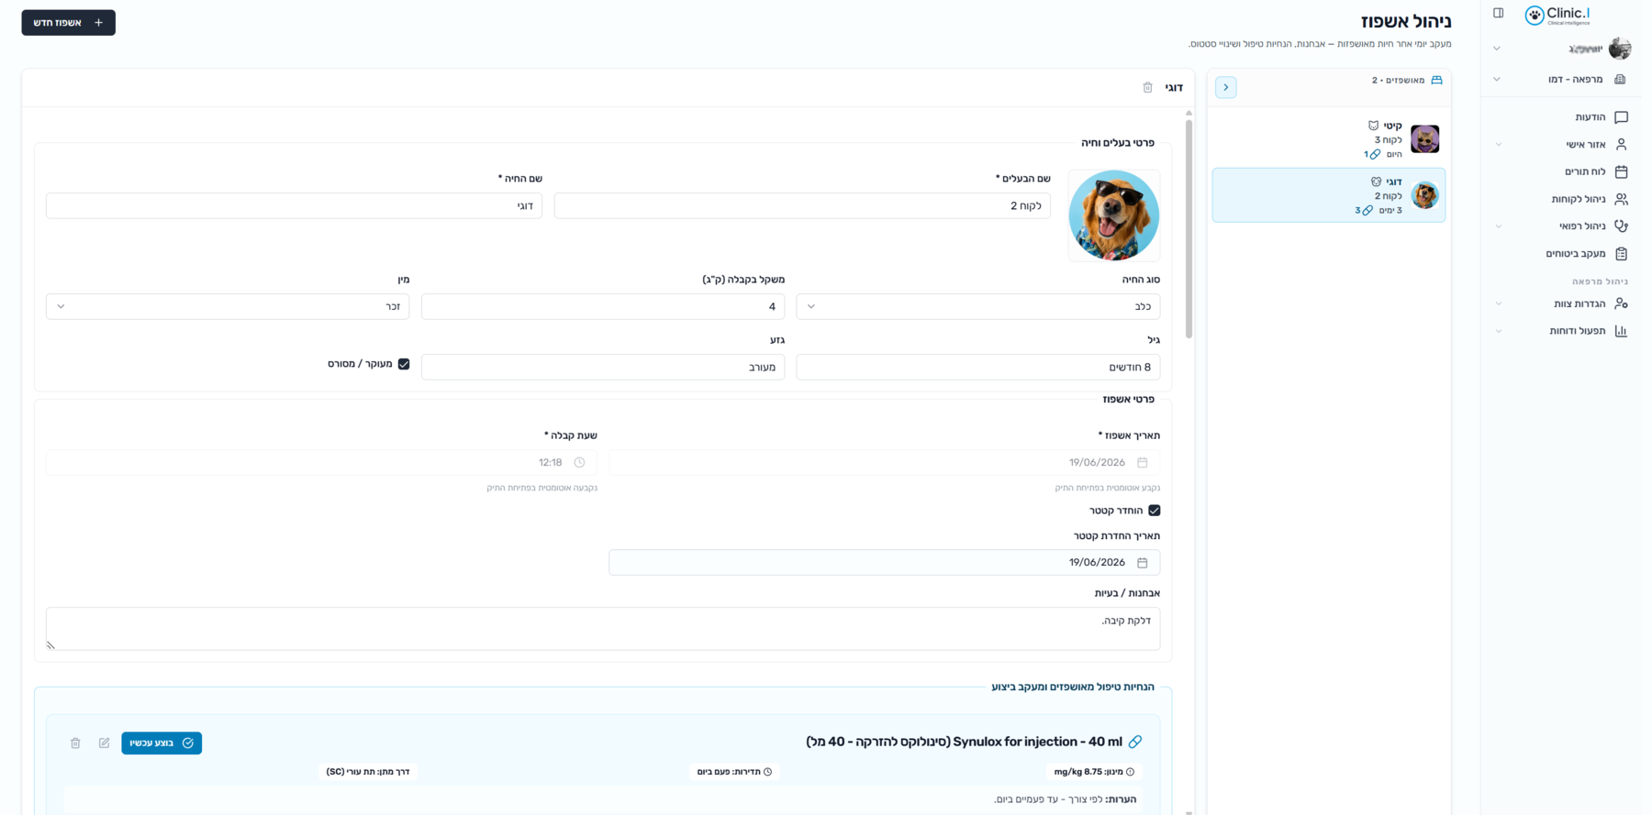Click the שם הבעלים input field
Viewport: 1652px width, 815px height.
pyautogui.click(x=802, y=206)
